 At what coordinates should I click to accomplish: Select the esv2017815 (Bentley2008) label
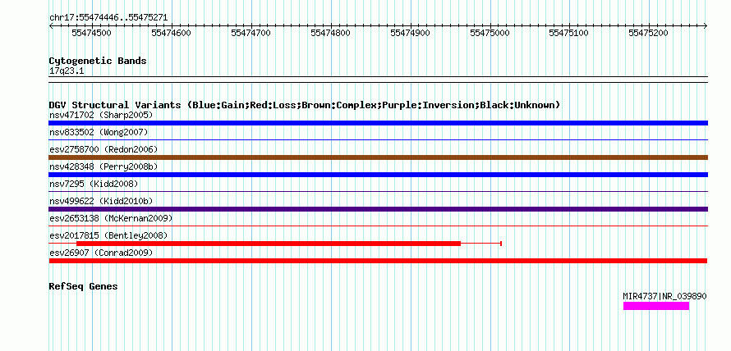(x=108, y=235)
